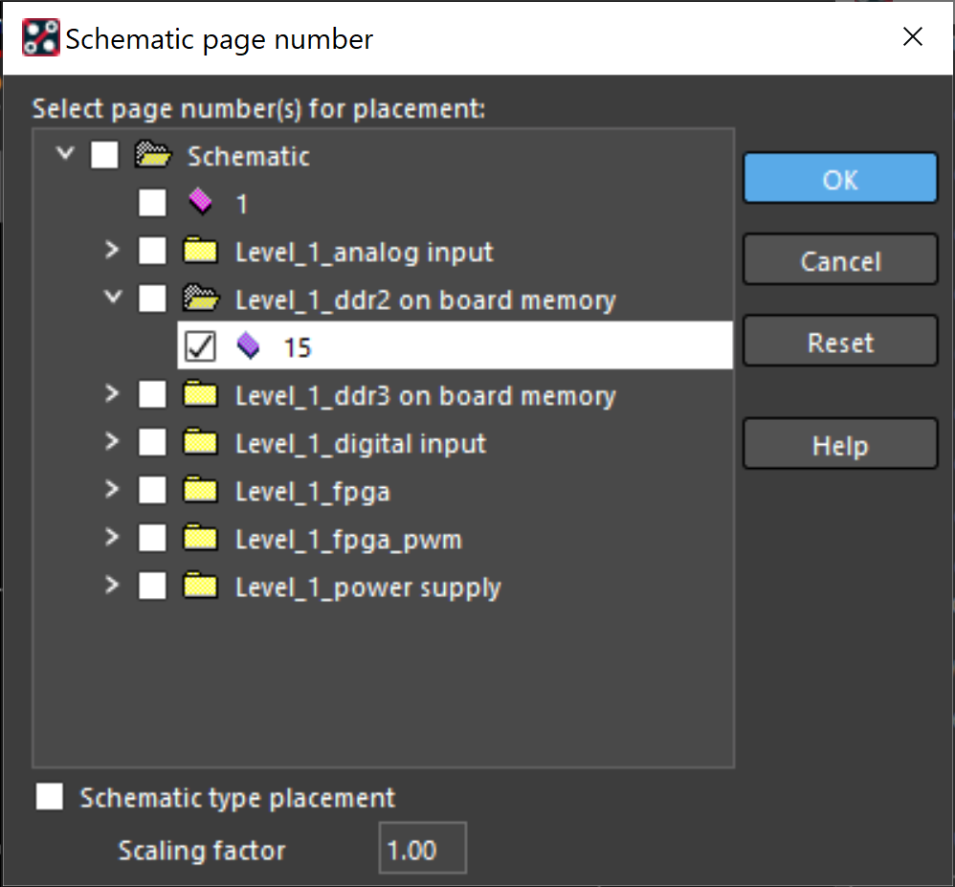Expand the Level_1_fpga_pwm node
The width and height of the screenshot is (955, 887).
click(x=111, y=537)
